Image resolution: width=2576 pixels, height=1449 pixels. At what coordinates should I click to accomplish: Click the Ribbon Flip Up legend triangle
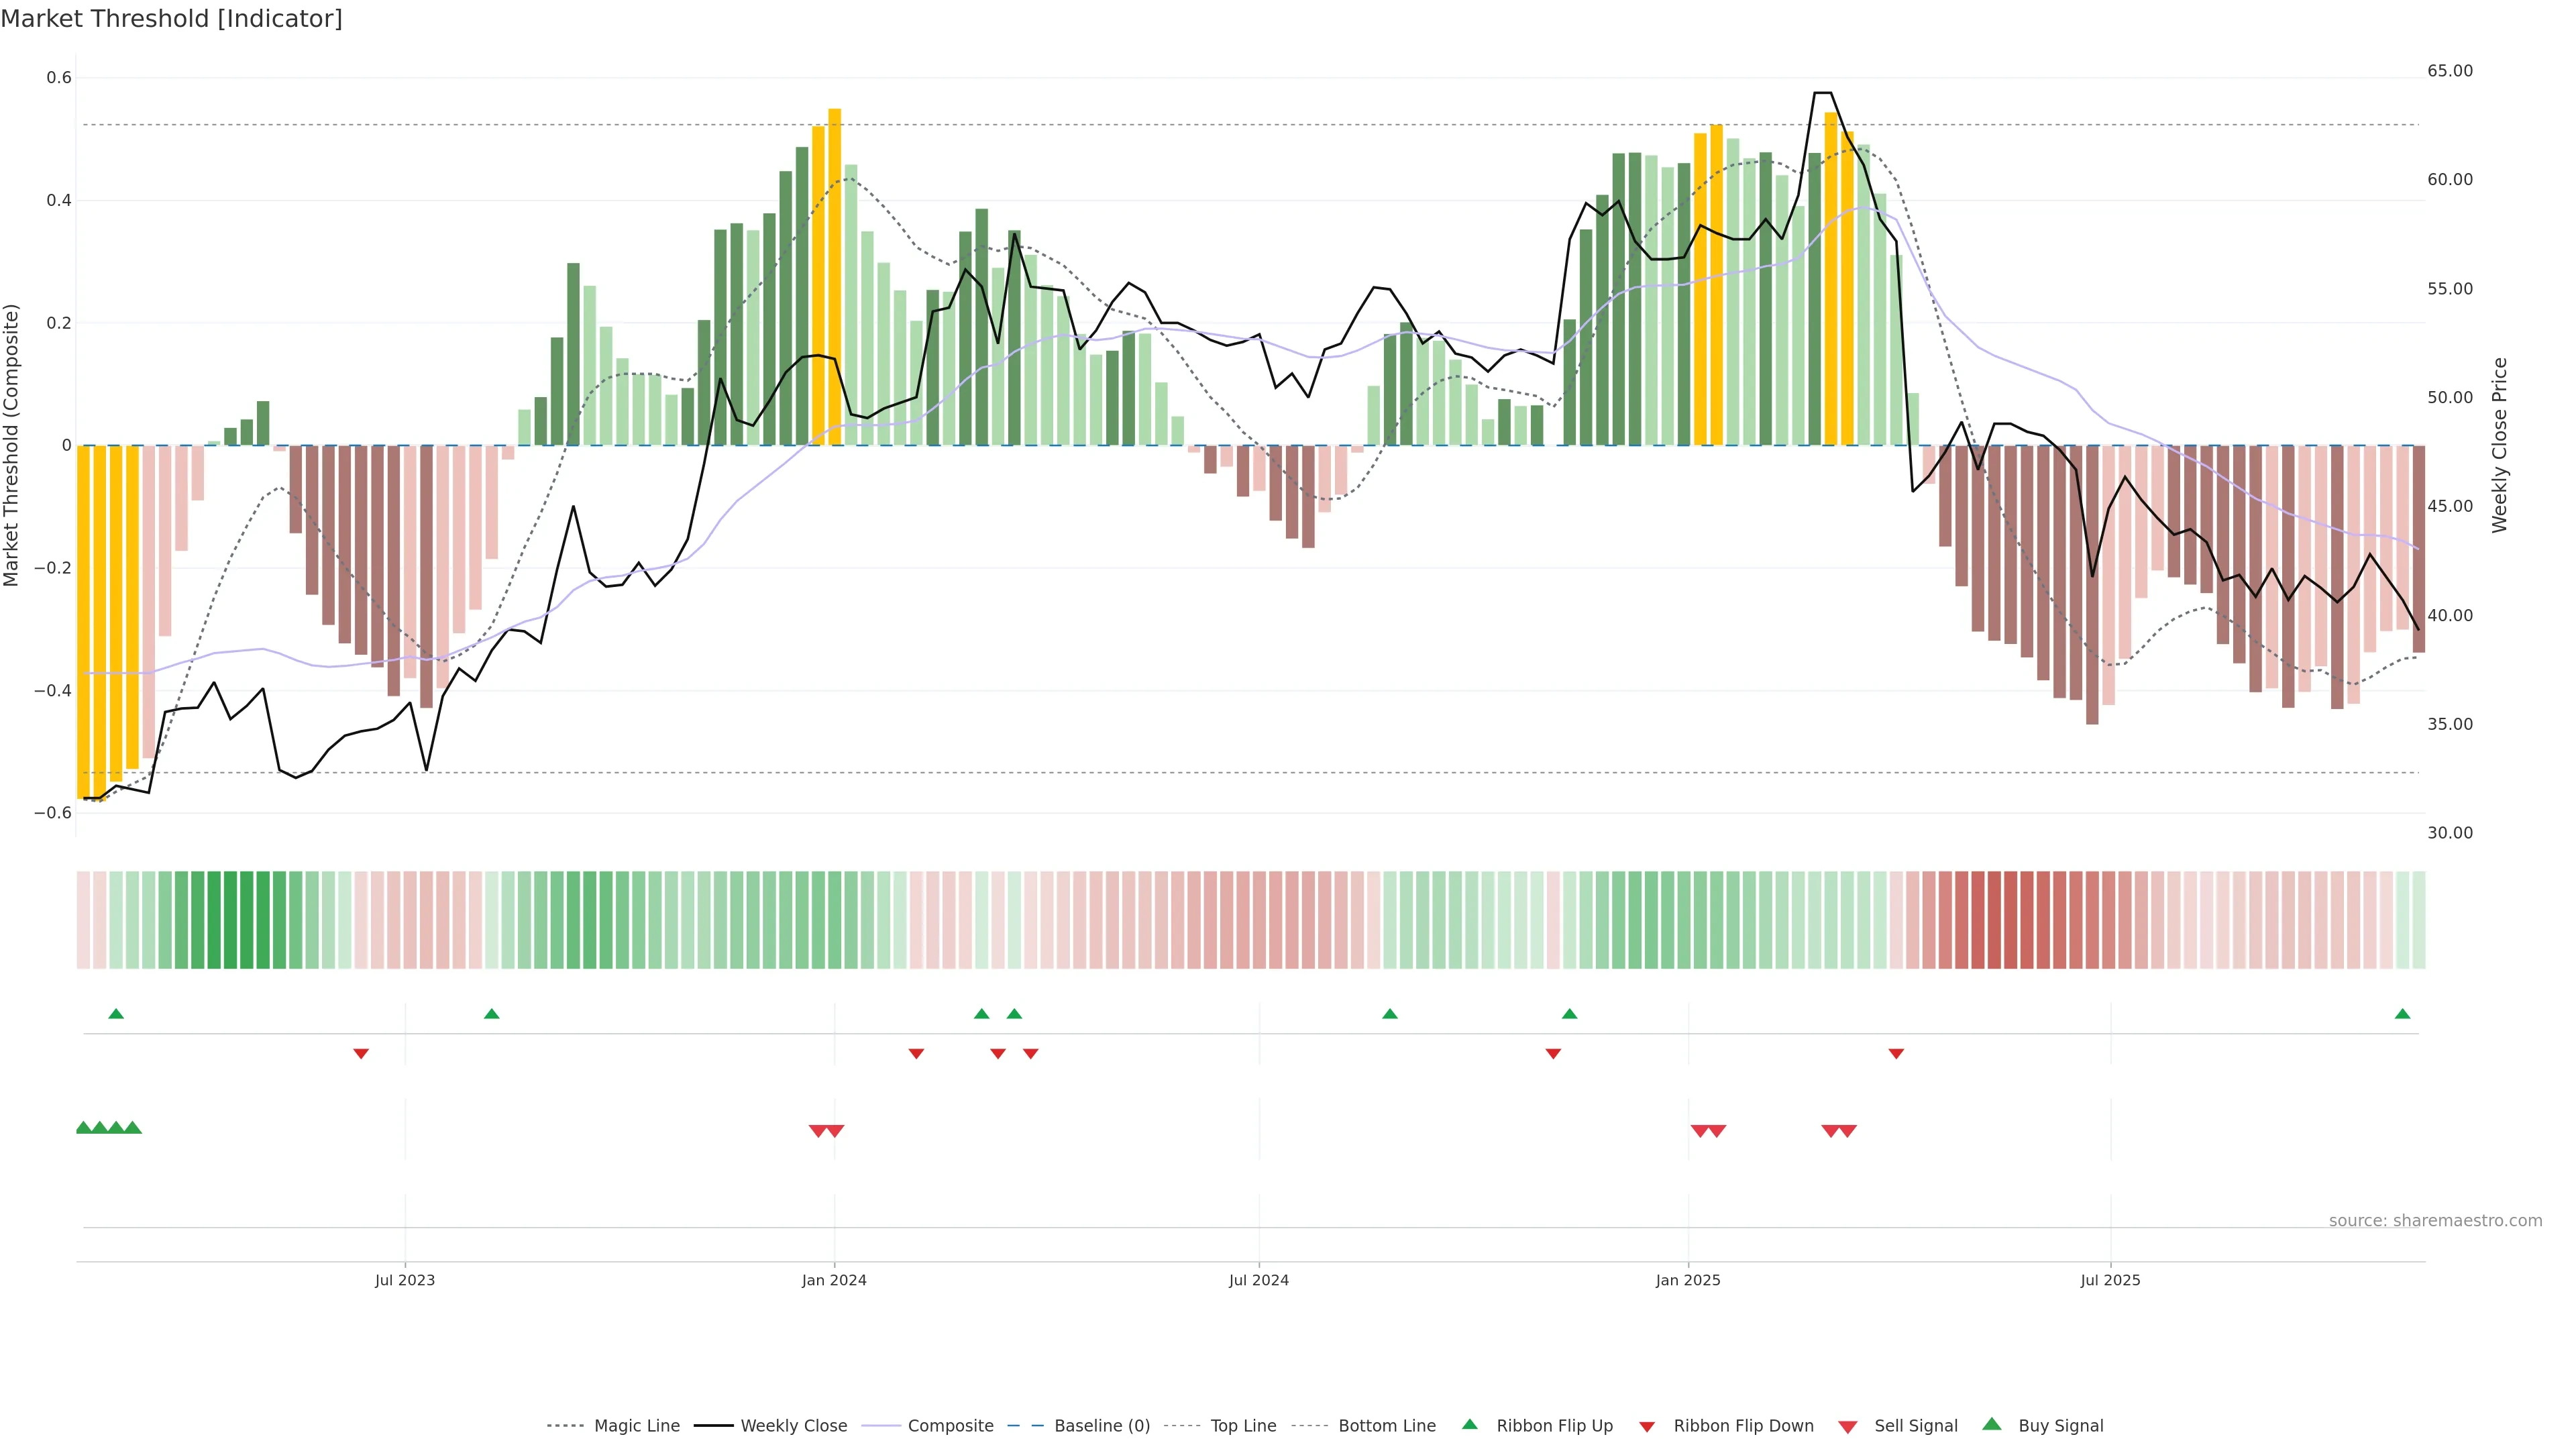1469,1424
